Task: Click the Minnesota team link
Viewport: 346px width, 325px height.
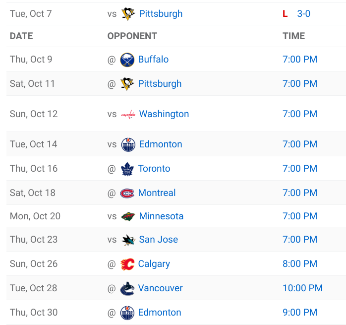Action: pyautogui.click(x=161, y=216)
